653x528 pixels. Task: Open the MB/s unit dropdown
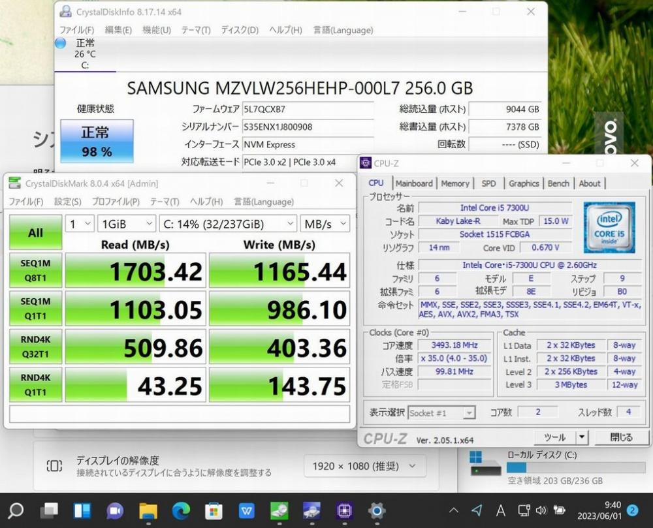325,225
